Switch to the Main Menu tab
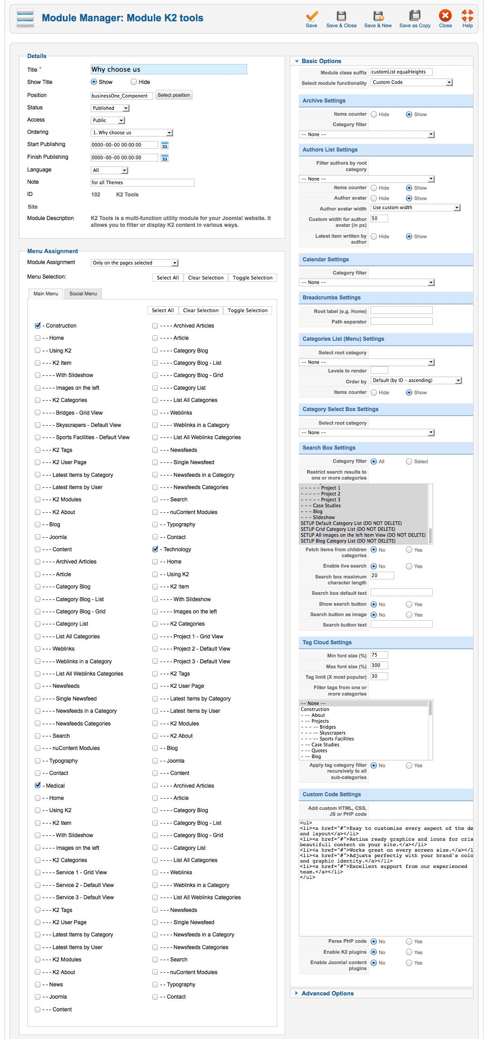This screenshot has width=488, height=1039. tap(46, 294)
